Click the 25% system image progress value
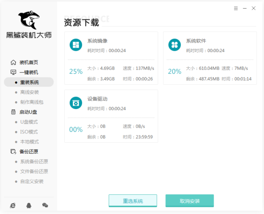This screenshot has height=214, width=264. point(76,71)
